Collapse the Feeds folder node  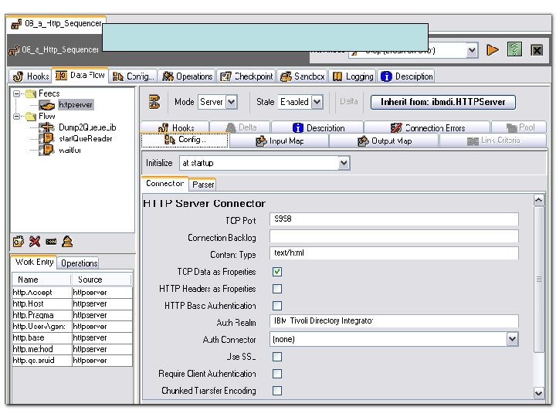[16, 93]
